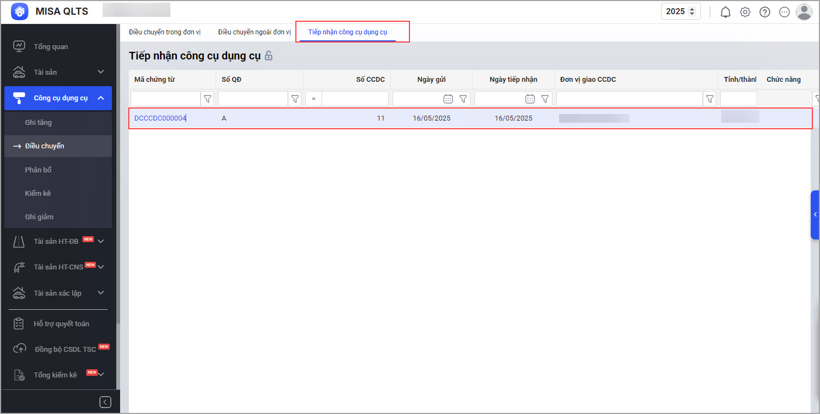The width and height of the screenshot is (820, 414).
Task: Click the notification bell icon
Action: pos(725,12)
